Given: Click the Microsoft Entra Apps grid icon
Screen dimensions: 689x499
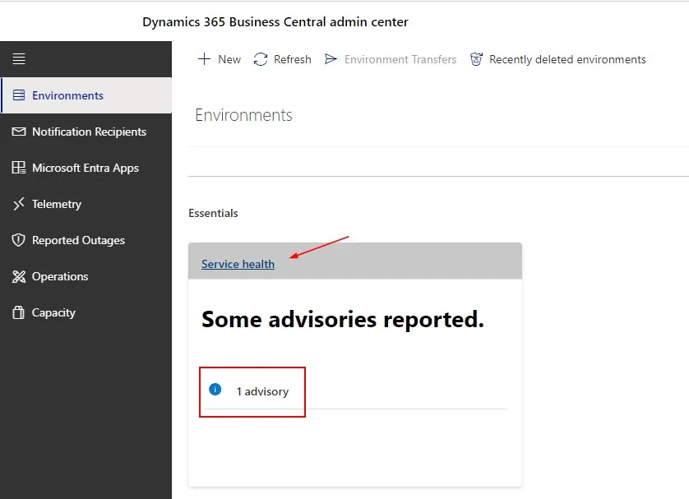Looking at the screenshot, I should pyautogui.click(x=19, y=168).
